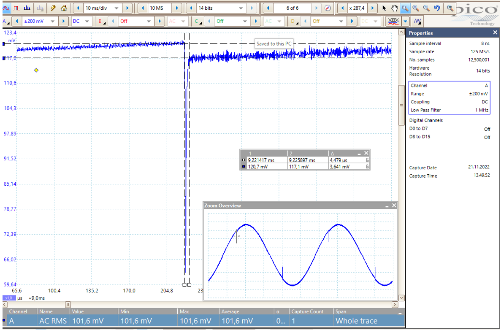Open the 14 bits resolution dropdown
The width and height of the screenshot is (501, 330).
click(x=241, y=8)
